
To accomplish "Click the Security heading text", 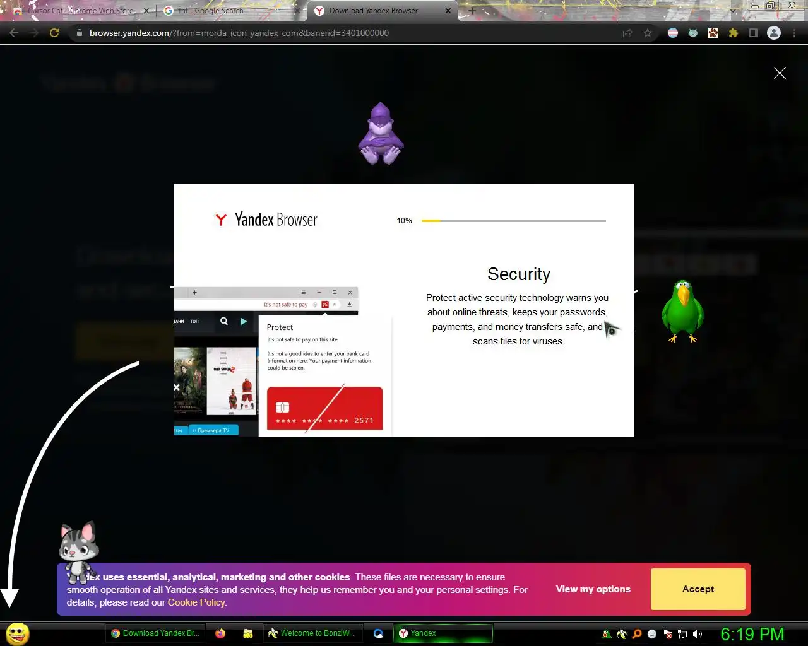I will point(519,274).
